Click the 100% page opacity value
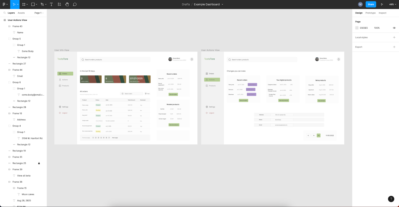 377,28
